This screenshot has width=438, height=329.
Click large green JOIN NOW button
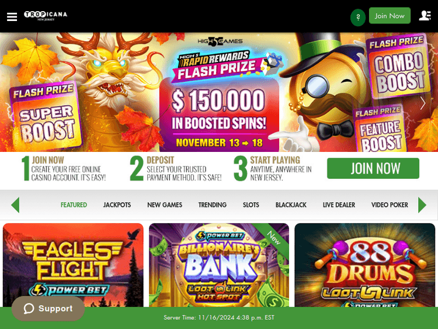click(x=373, y=168)
